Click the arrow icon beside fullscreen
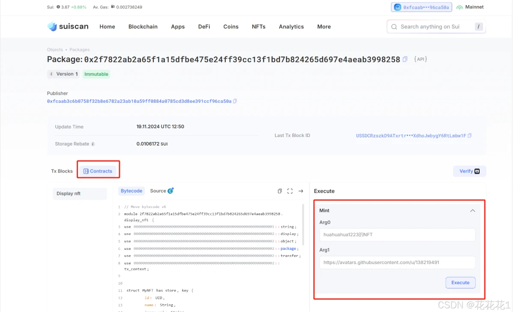The width and height of the screenshot is (513, 312). click(301, 191)
